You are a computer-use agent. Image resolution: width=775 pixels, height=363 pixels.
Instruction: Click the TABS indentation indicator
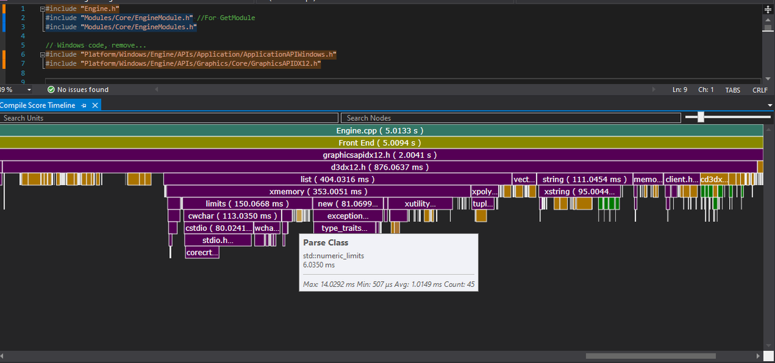pos(733,90)
